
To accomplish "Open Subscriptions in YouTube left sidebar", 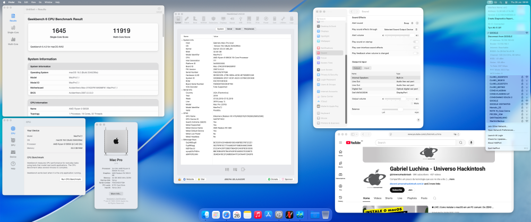I will click(340, 176).
